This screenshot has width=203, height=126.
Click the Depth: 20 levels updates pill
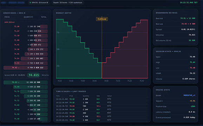[x=67, y=2]
